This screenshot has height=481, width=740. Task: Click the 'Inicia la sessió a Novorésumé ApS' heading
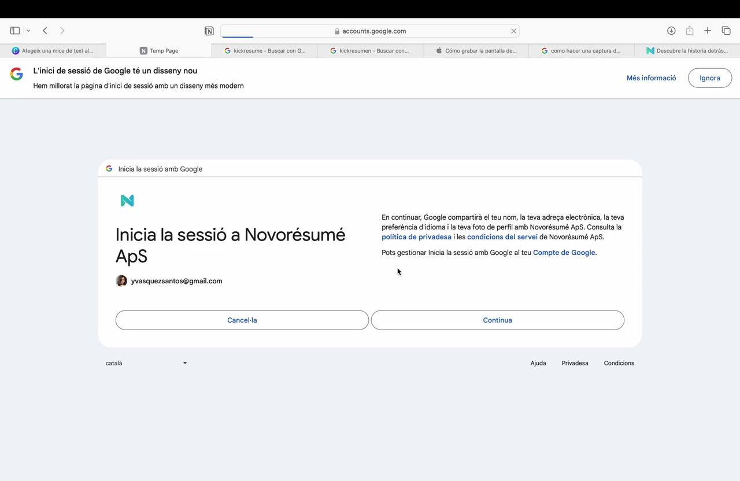coord(231,245)
